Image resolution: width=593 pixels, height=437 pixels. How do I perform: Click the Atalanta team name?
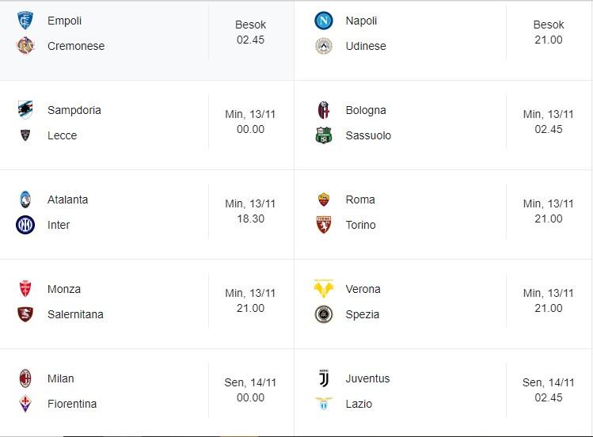click(x=68, y=199)
